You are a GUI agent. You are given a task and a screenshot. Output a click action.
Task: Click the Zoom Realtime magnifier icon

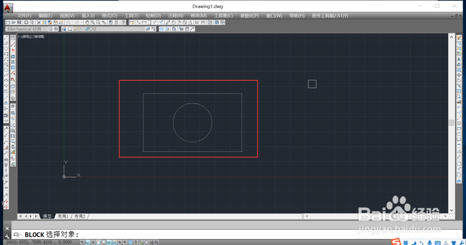93,22
